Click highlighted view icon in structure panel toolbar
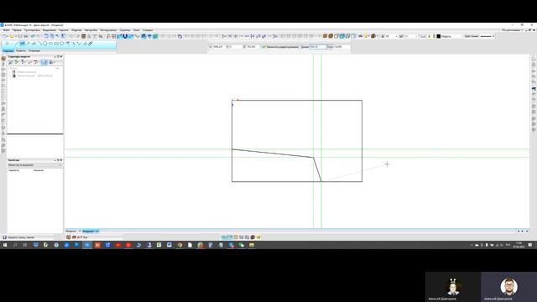This screenshot has width=537, height=302. [44, 62]
